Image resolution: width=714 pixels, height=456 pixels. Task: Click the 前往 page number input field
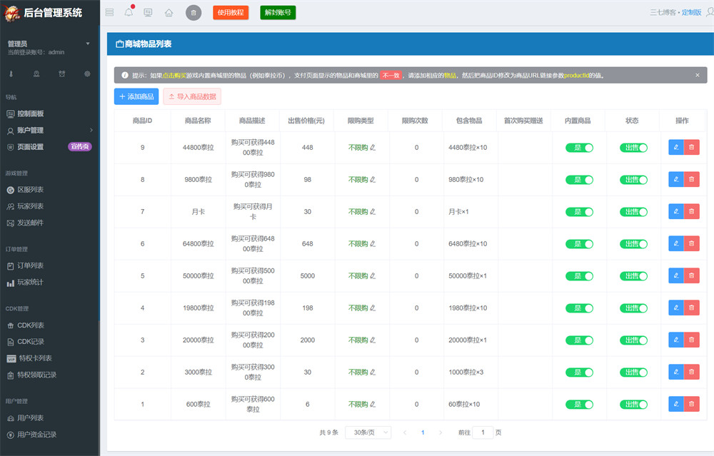[483, 432]
